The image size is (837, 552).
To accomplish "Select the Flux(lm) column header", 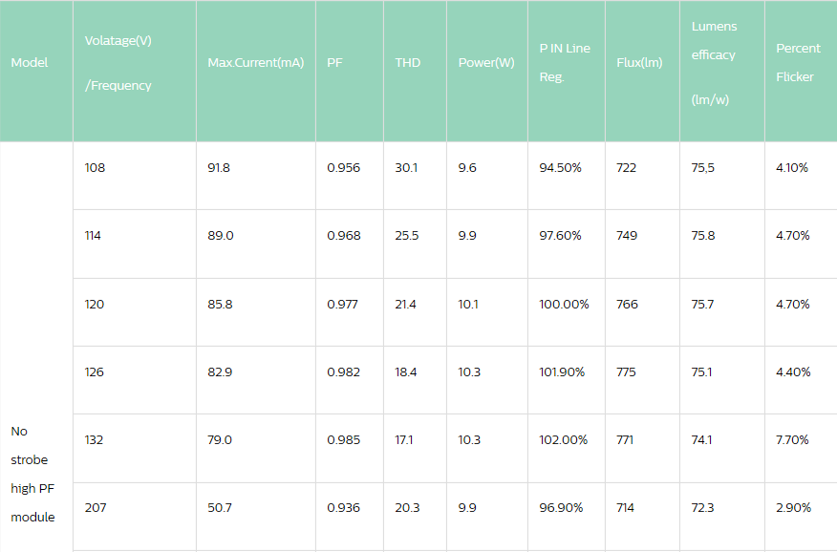I will (639, 63).
